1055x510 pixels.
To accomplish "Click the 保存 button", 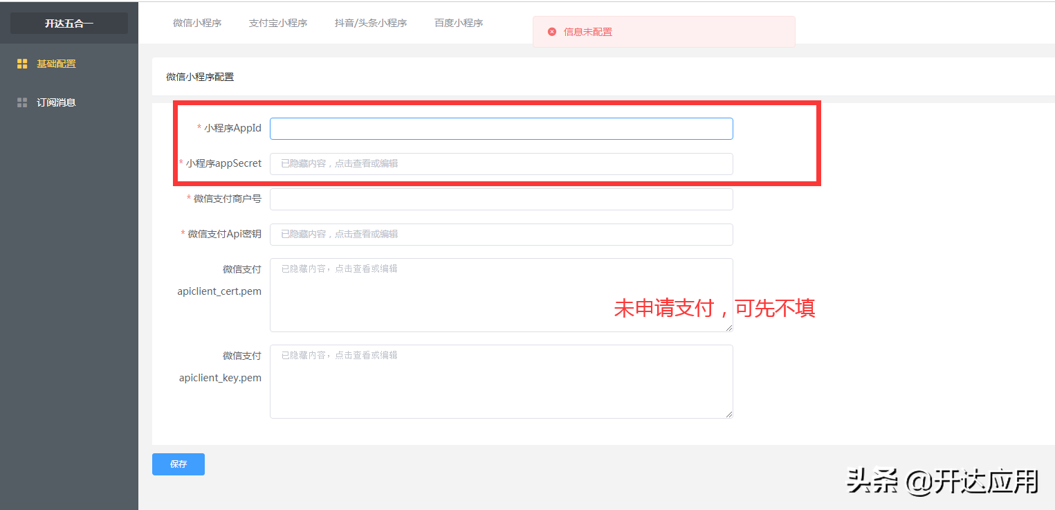I will 178,464.
